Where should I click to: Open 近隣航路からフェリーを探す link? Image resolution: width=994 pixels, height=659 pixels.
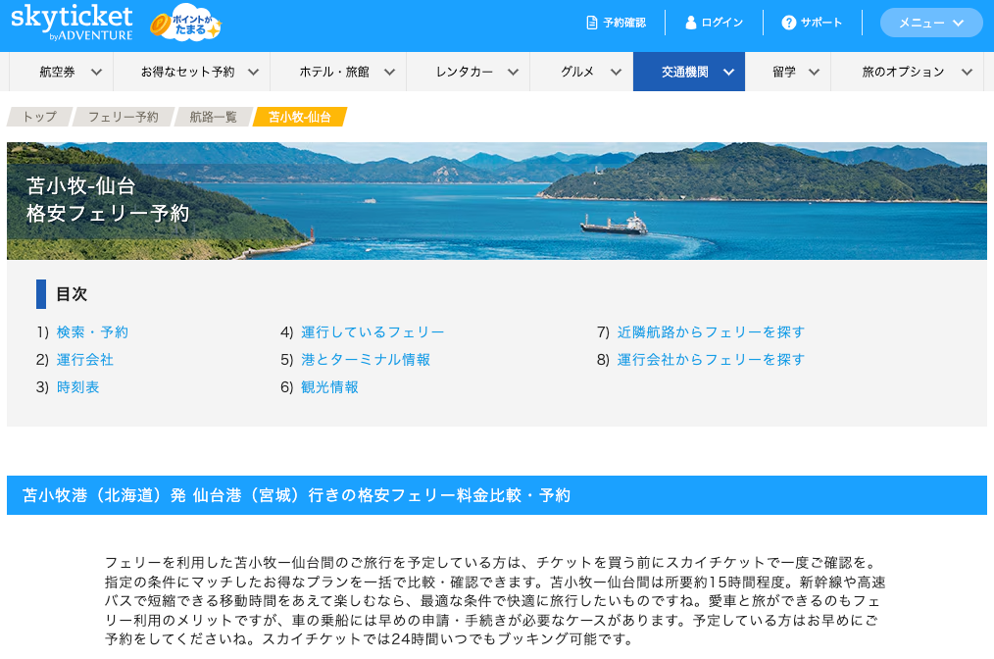pos(711,332)
